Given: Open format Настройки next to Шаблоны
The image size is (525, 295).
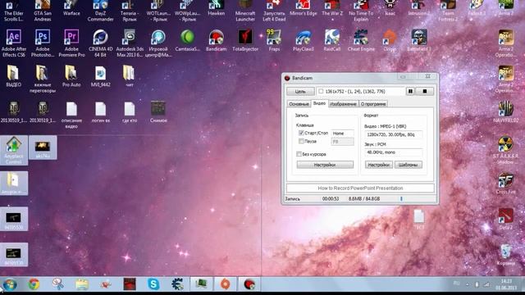Looking at the screenshot, I should [x=379, y=165].
